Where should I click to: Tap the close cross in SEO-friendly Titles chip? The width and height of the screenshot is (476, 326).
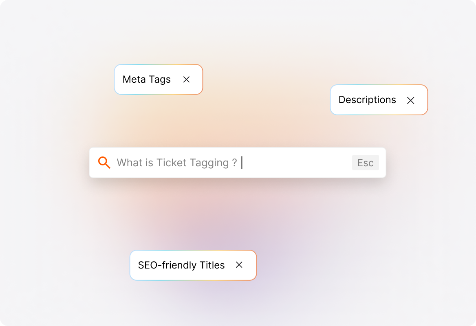(x=239, y=265)
